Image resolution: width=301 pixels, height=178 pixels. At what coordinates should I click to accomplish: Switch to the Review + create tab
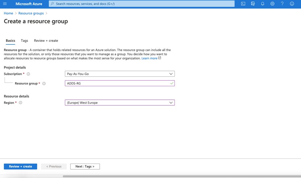click(46, 41)
